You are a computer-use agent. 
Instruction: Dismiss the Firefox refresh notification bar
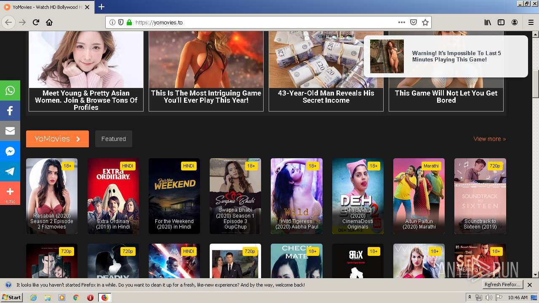click(530, 285)
